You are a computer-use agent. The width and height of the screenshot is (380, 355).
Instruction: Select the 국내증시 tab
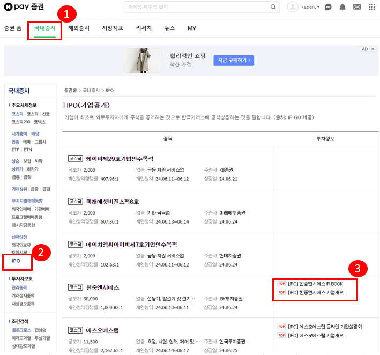coord(45,28)
